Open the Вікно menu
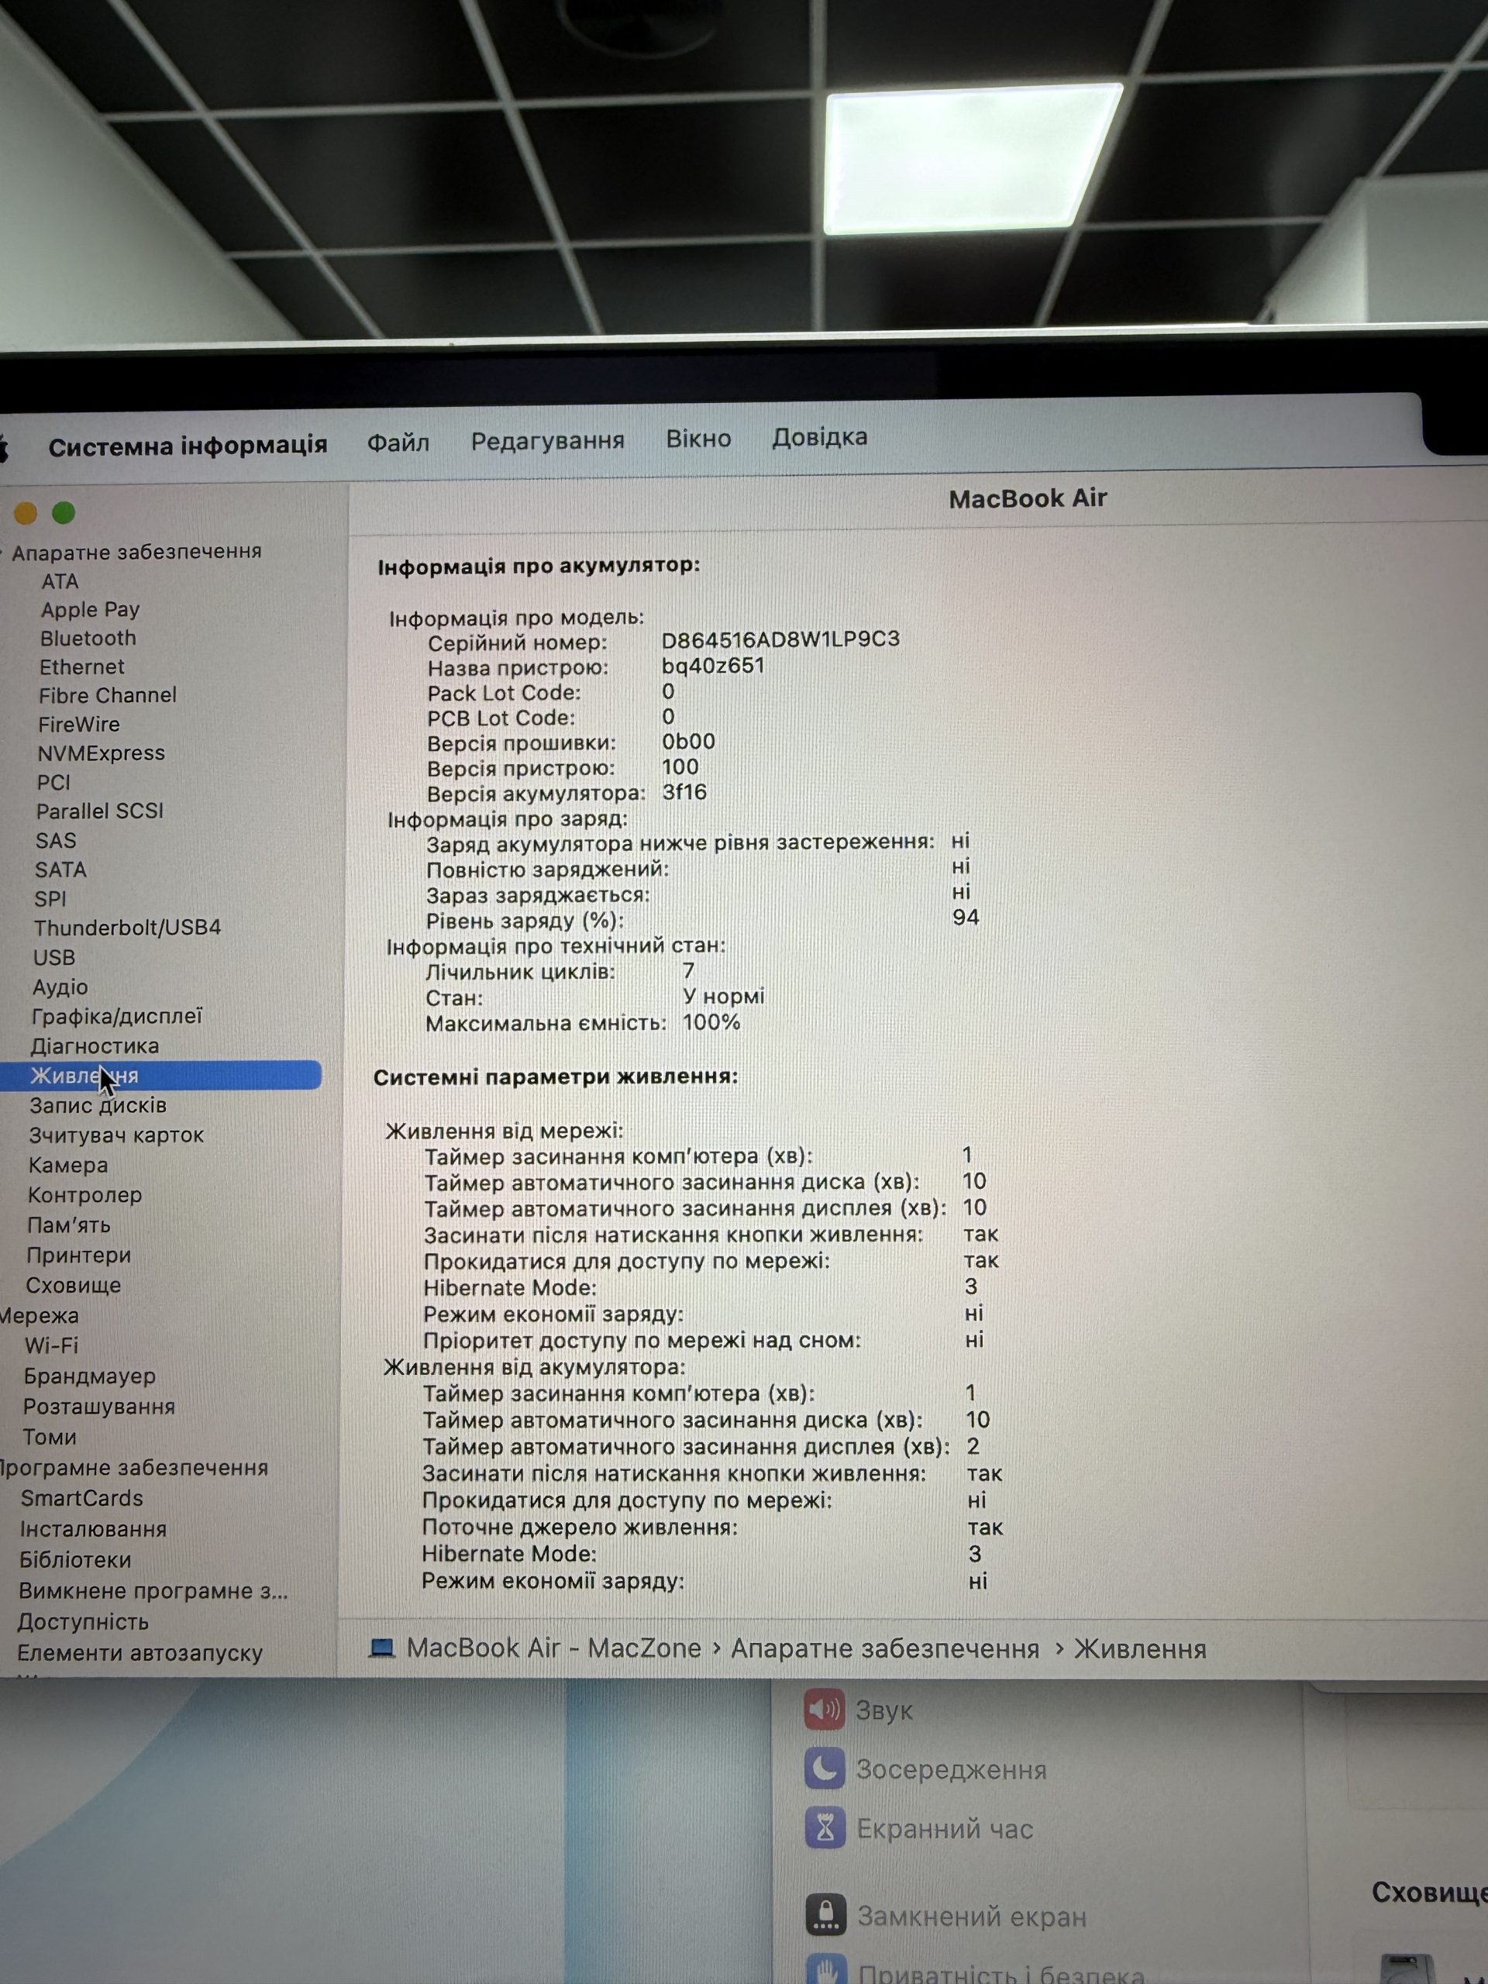 coord(699,439)
